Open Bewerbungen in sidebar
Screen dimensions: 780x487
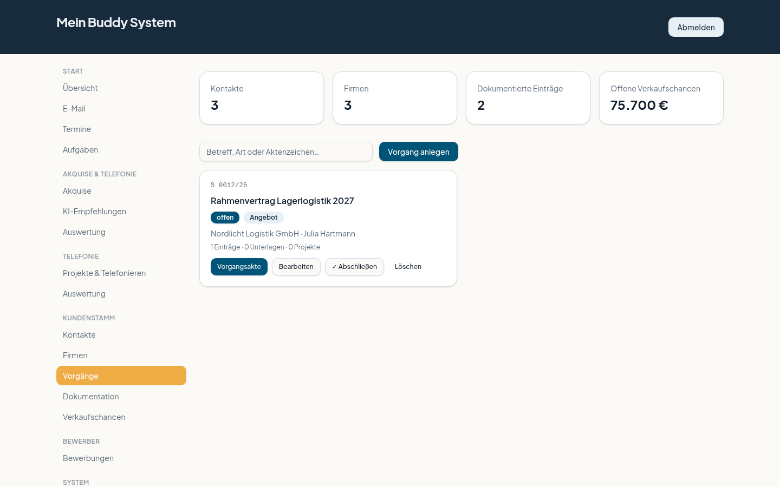coord(121,458)
